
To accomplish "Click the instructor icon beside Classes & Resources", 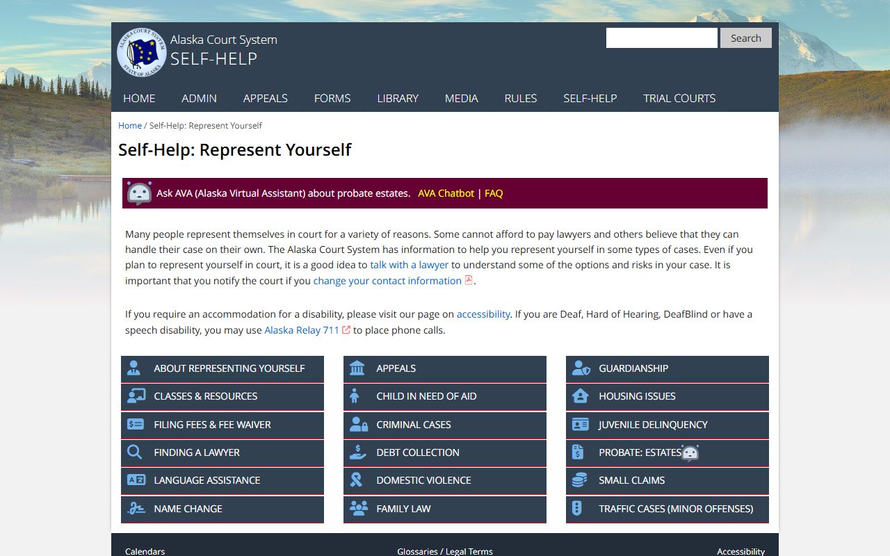I will click(x=136, y=396).
